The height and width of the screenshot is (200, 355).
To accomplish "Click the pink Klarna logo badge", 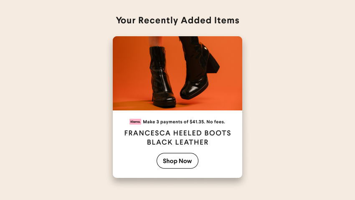I will pos(135,122).
